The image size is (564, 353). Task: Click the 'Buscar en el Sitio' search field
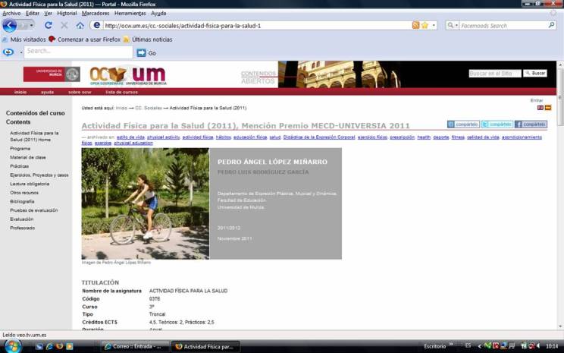click(495, 74)
